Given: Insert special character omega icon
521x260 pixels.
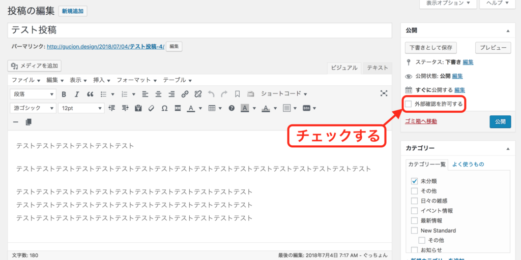Looking at the screenshot, I should click(164, 108).
